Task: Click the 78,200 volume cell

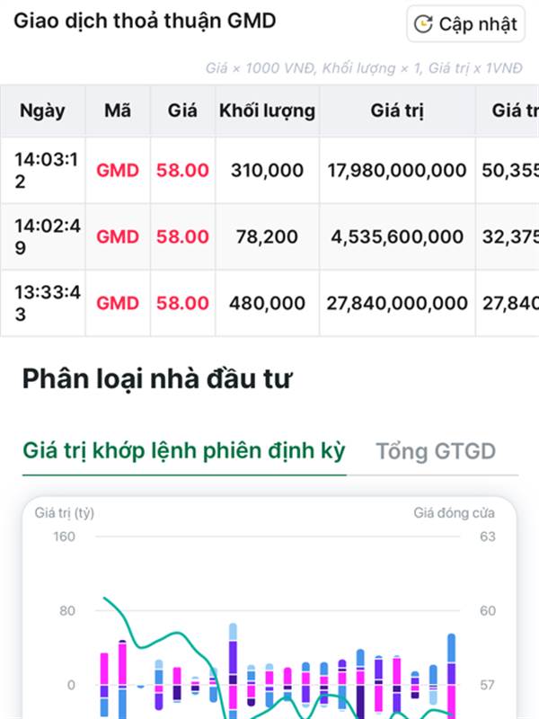Action: 267,237
